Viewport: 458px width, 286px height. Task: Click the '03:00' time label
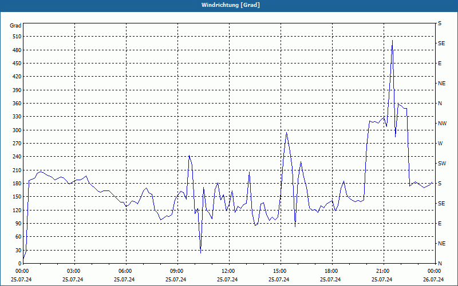(74, 271)
